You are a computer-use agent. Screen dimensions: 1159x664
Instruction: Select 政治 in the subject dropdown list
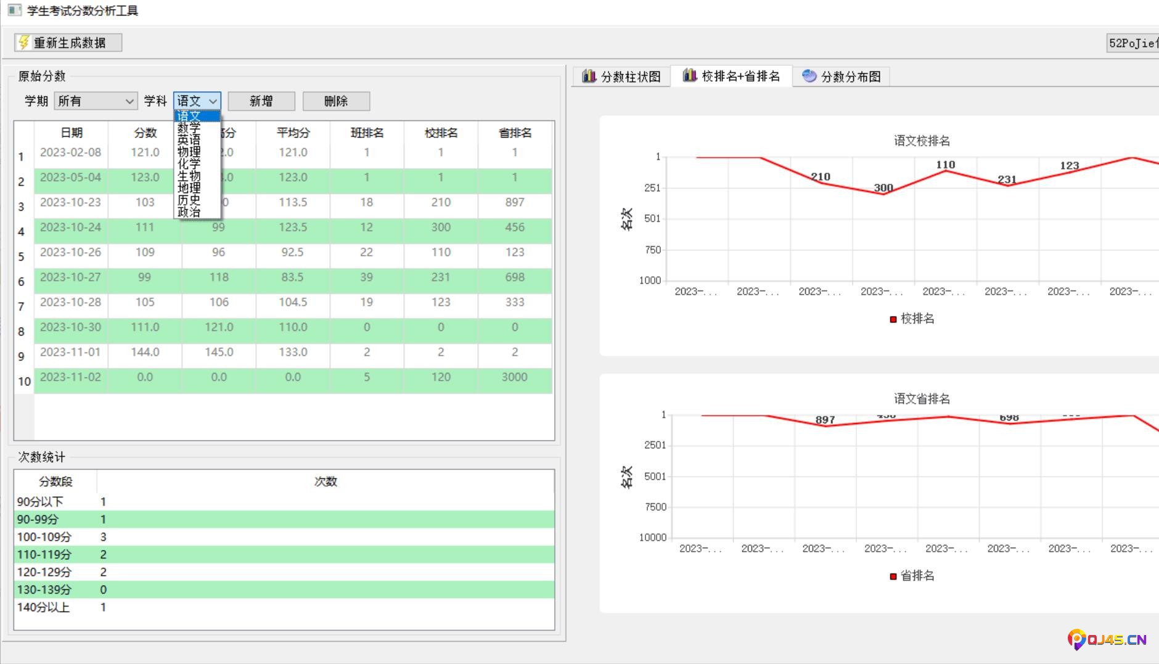pyautogui.click(x=197, y=212)
